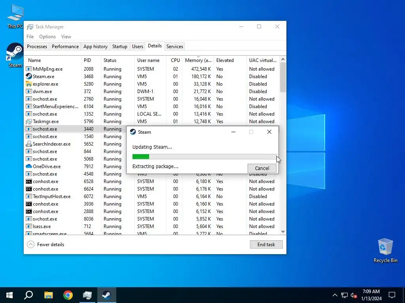Cancel the Steam update

click(x=262, y=168)
